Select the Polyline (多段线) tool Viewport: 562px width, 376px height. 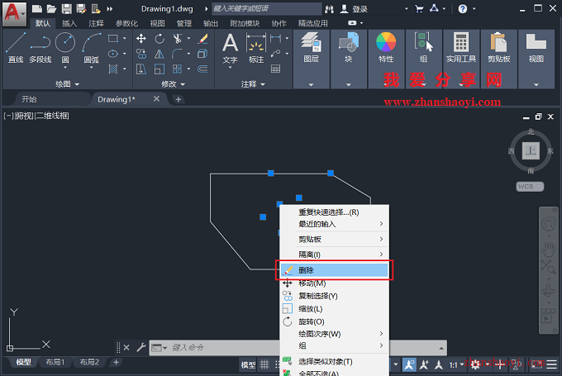[x=40, y=48]
